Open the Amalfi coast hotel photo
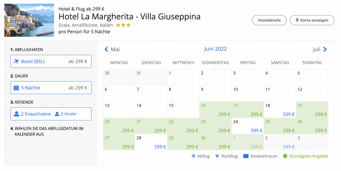This screenshot has height=171, width=341. tap(29, 20)
